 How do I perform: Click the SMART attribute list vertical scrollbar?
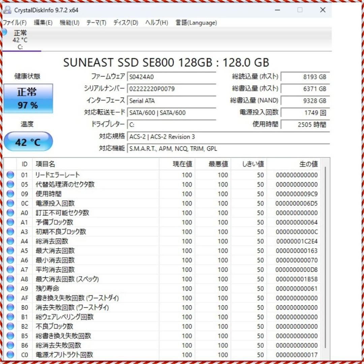(x=325, y=257)
